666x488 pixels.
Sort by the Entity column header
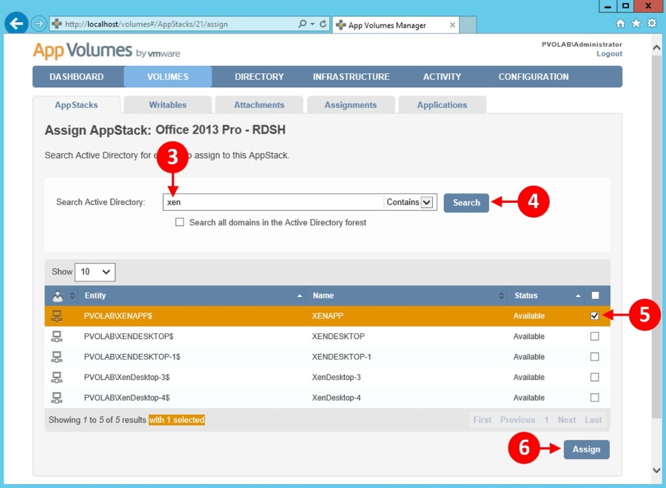192,296
